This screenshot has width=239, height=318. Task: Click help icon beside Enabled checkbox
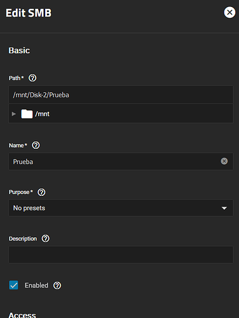pos(57,286)
